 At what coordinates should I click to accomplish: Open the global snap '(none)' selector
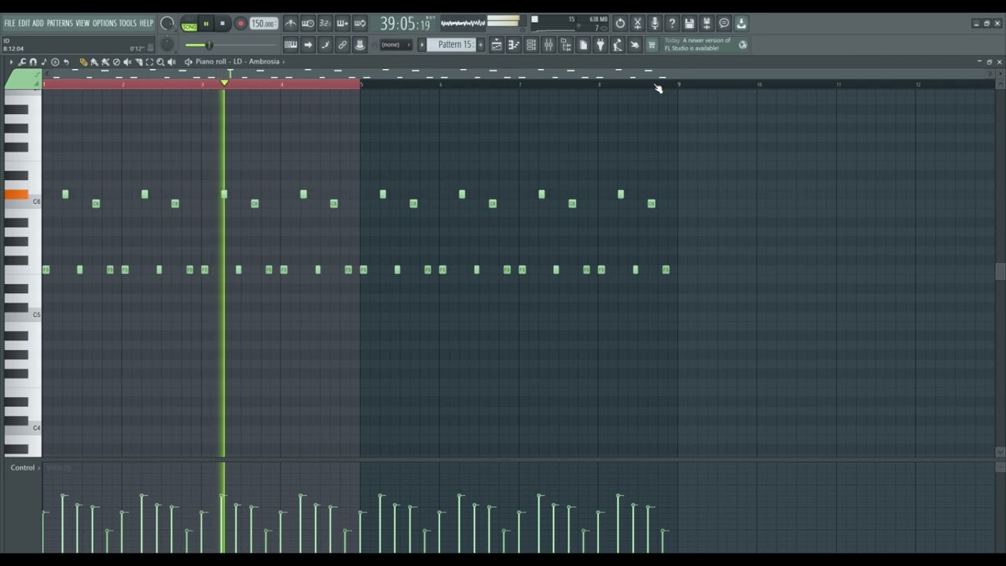click(x=395, y=45)
